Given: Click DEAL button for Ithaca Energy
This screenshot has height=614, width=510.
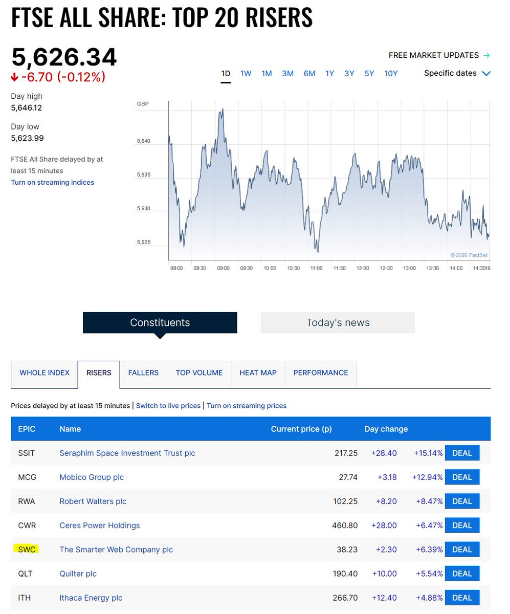Looking at the screenshot, I should pyautogui.click(x=462, y=598).
